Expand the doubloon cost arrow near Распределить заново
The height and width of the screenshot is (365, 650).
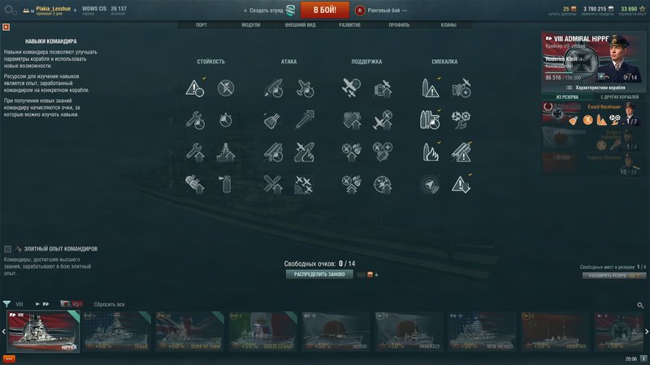click(x=376, y=275)
